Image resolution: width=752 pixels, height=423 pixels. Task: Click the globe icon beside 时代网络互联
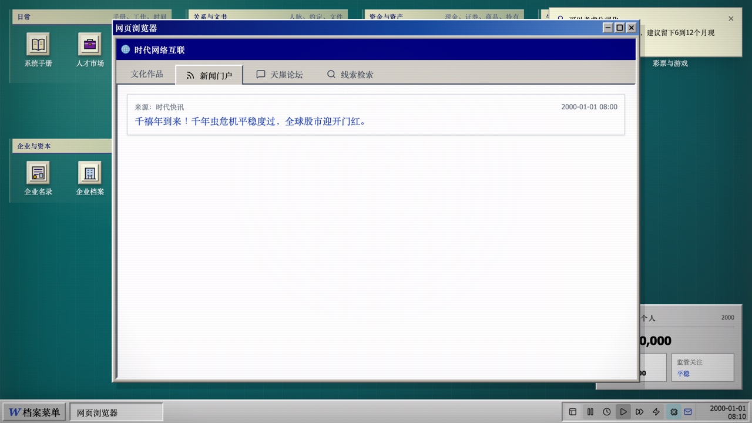[x=126, y=49]
